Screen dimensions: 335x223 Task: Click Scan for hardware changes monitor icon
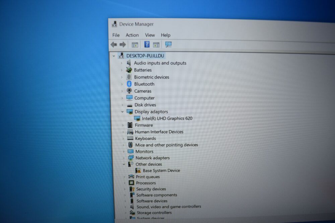tap(169, 44)
